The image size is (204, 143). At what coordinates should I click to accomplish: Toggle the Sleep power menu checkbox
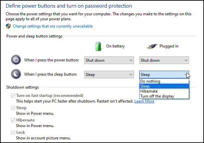[x=13, y=108]
